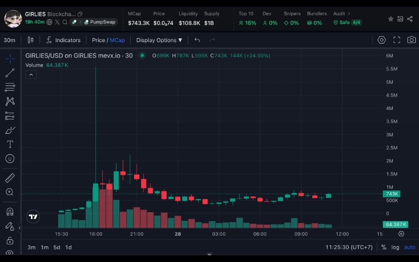Select the 1m date range

pos(45,247)
